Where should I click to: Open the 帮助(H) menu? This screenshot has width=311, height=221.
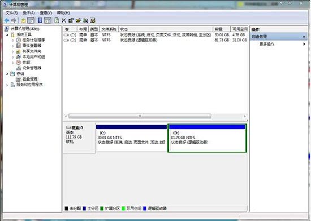[x=63, y=13]
